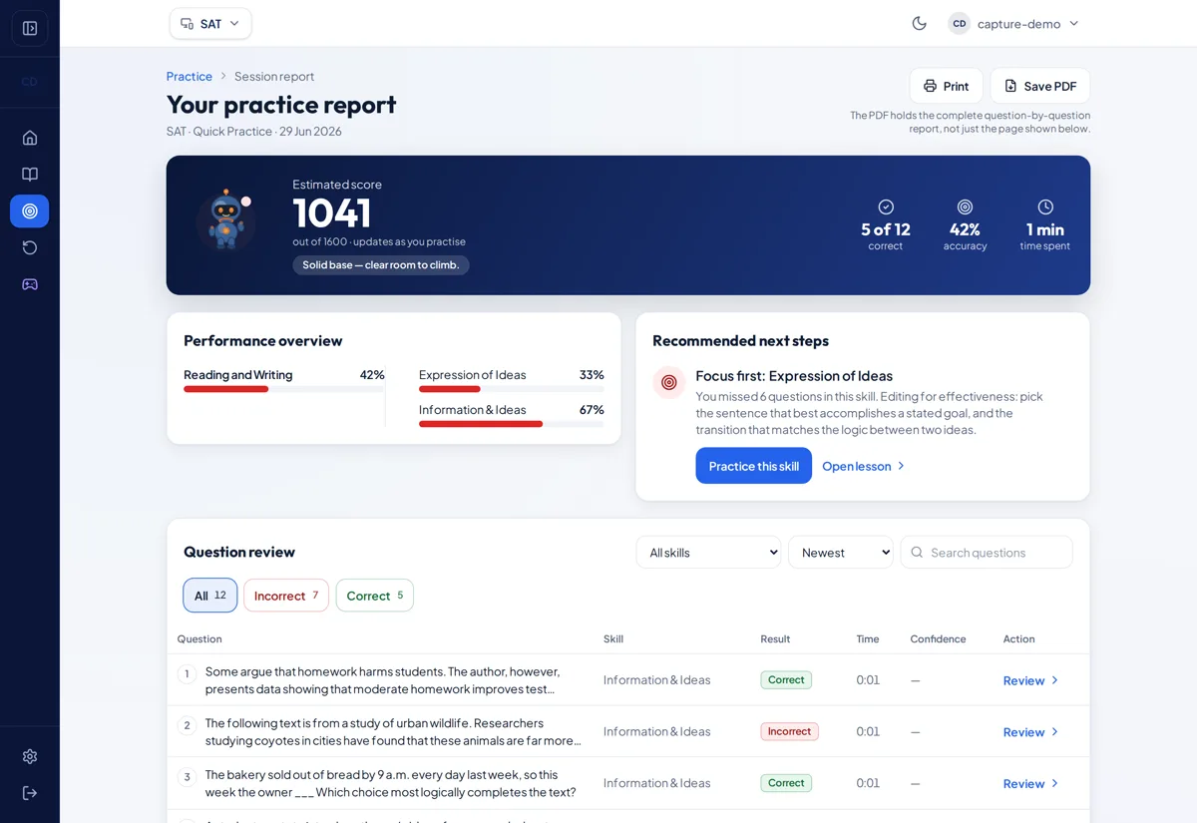This screenshot has height=823, width=1197.
Task: Click the search magnifier icon
Action: pos(917,553)
